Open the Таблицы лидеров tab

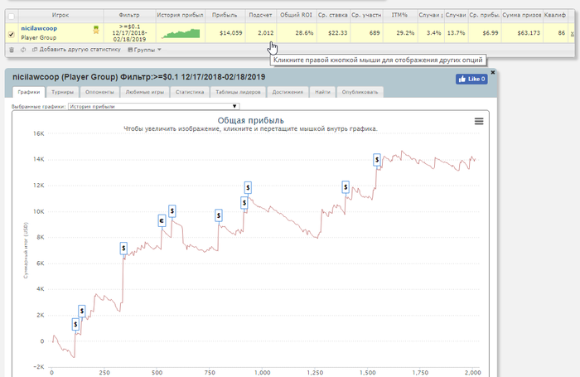[x=239, y=92]
